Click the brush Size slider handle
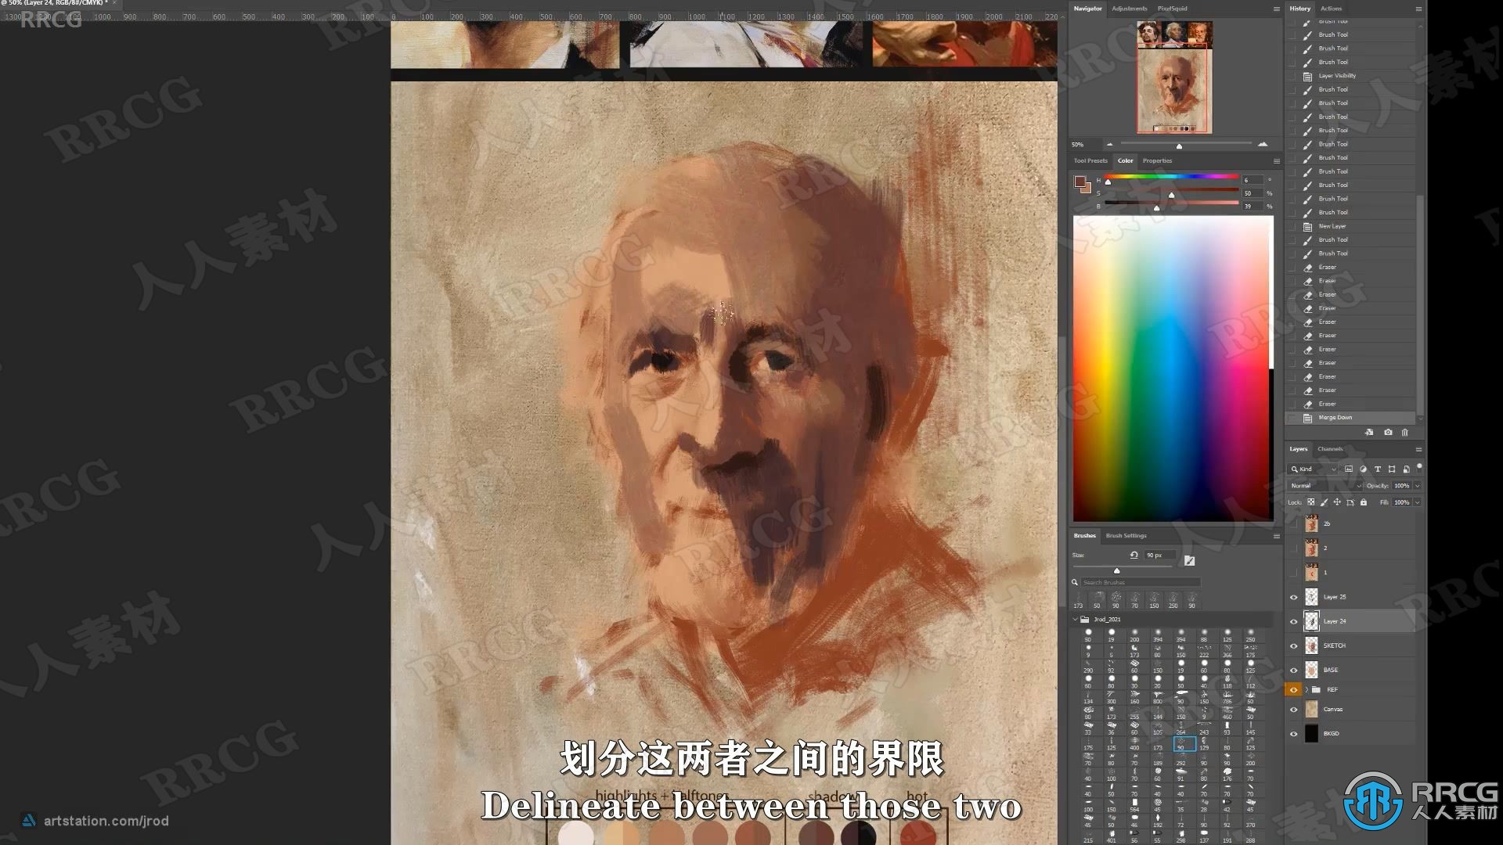 coord(1117,571)
